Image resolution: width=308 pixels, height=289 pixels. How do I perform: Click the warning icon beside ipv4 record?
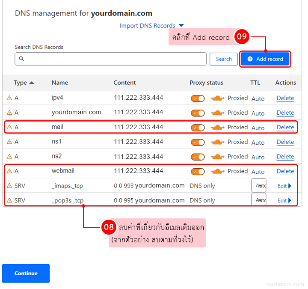tap(9, 98)
